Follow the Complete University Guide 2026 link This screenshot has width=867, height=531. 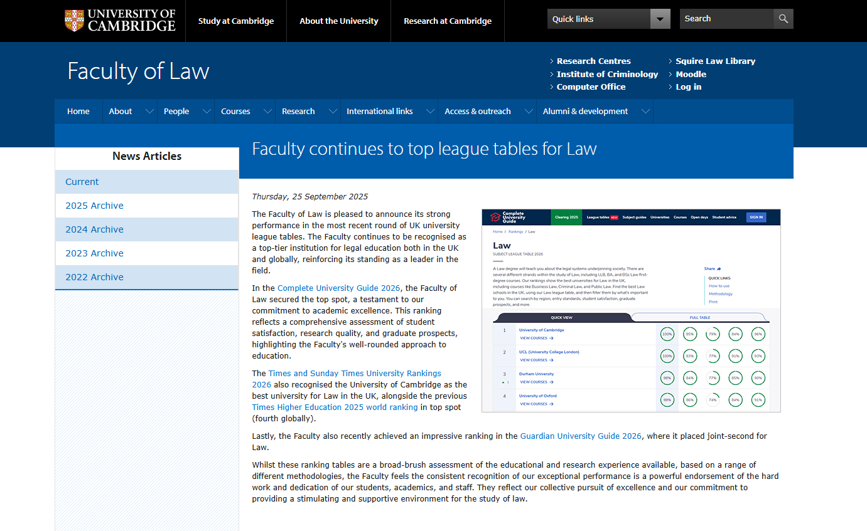338,288
